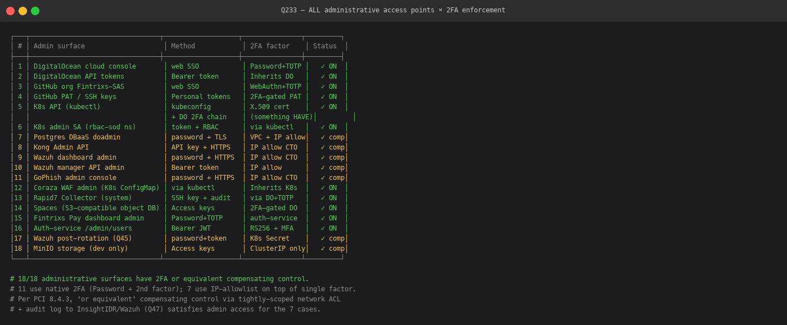The height and width of the screenshot is (325, 787).
Task: Click 'via DO+TOTP' factor cell
Action: 272,198
